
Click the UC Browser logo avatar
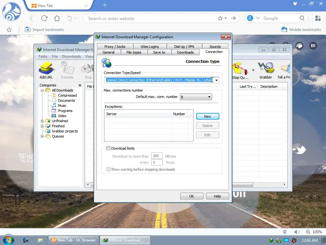(x=11, y=12)
